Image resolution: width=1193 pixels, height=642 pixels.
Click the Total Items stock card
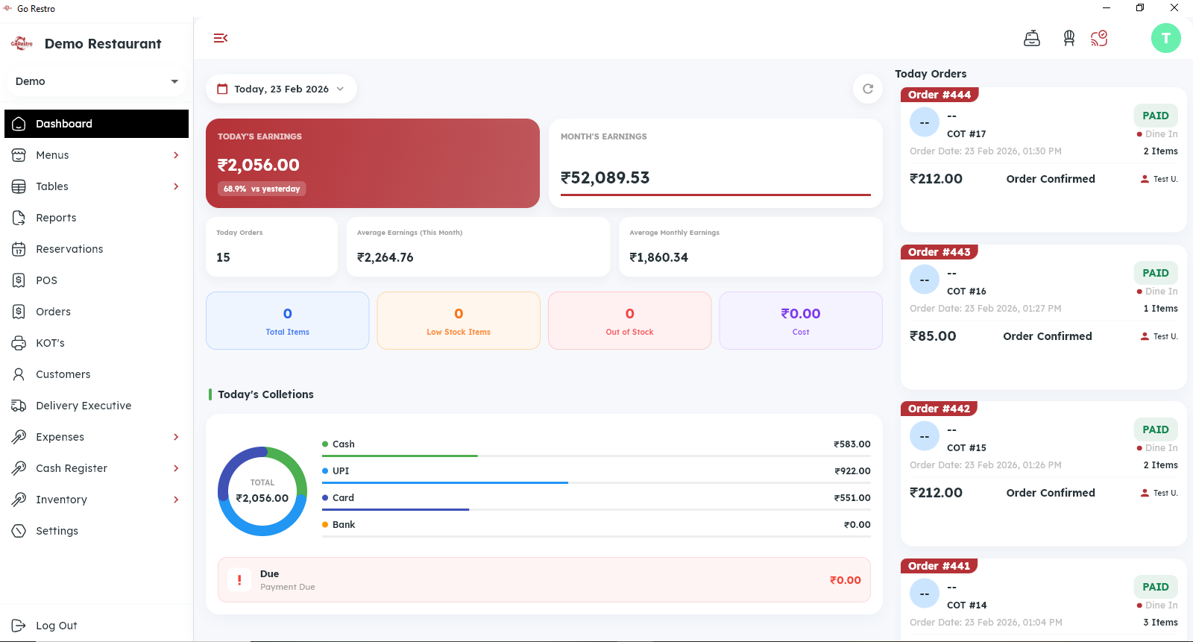click(288, 321)
